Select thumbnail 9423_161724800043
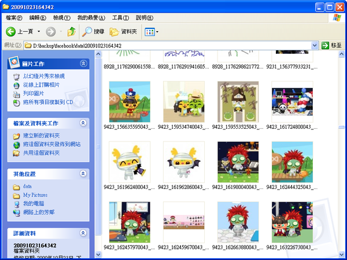The height and width of the screenshot is (260, 347). [x=292, y=102]
